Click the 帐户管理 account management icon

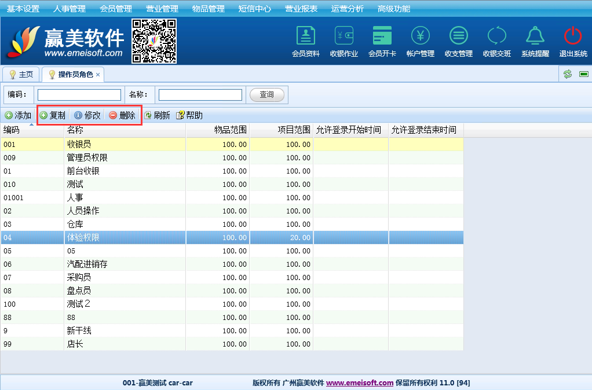pos(420,36)
